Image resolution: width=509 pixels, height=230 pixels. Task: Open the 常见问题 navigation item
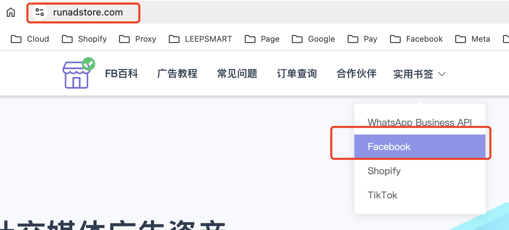click(237, 74)
